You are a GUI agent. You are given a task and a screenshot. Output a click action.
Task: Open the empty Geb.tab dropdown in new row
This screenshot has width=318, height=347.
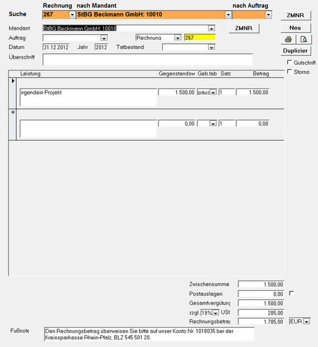(x=213, y=124)
